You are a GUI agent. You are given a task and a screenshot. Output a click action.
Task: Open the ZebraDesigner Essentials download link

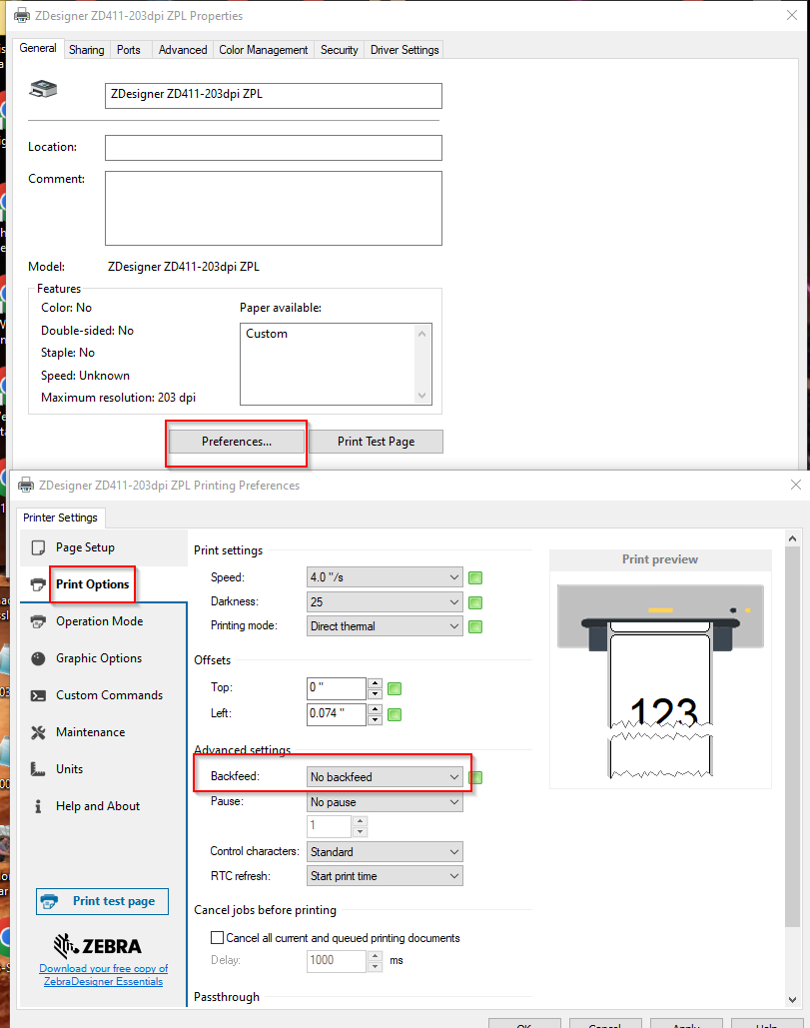point(103,976)
